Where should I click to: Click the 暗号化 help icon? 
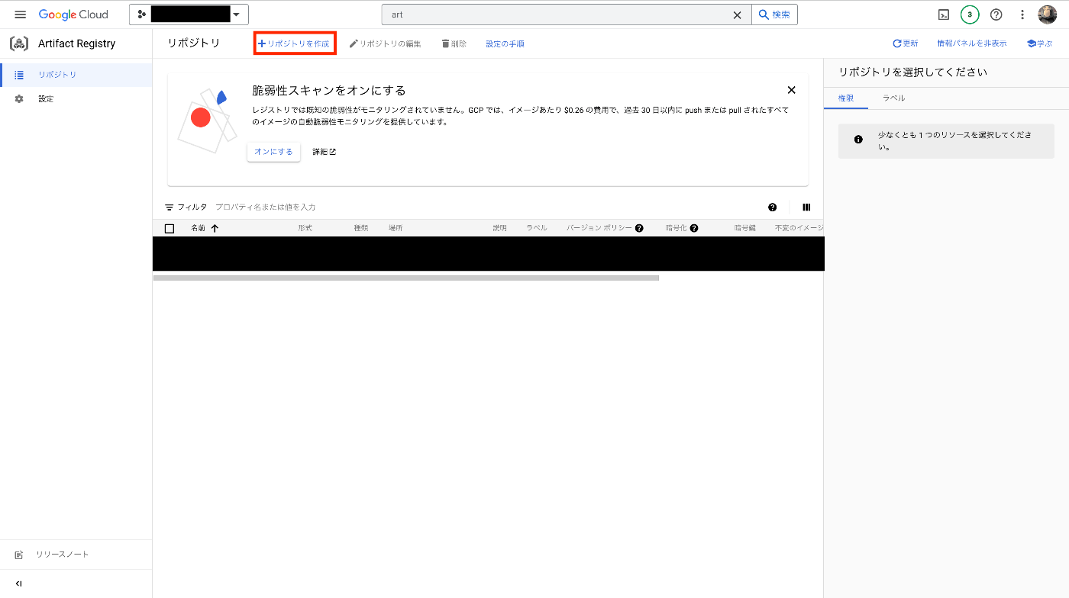tap(694, 228)
